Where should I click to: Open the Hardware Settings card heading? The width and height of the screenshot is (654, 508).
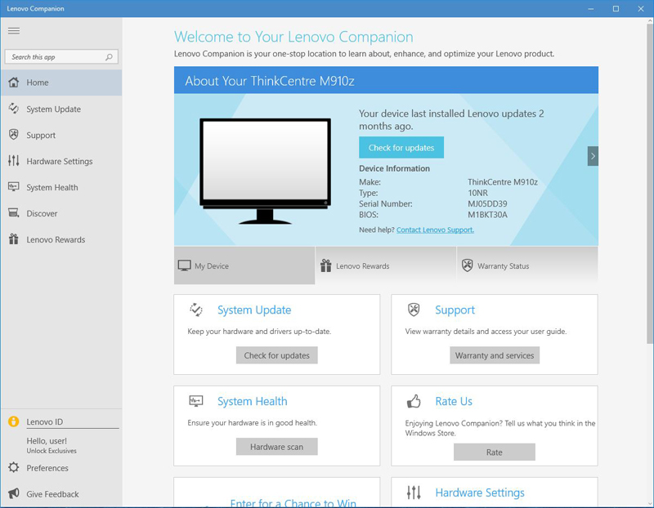(480, 492)
